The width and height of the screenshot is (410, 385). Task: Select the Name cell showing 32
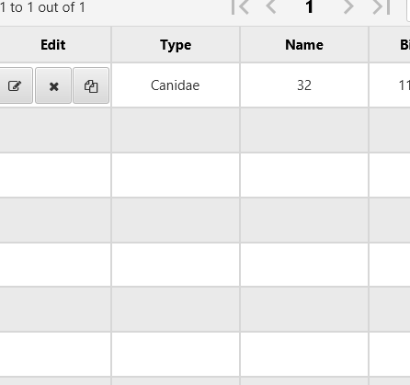(304, 85)
